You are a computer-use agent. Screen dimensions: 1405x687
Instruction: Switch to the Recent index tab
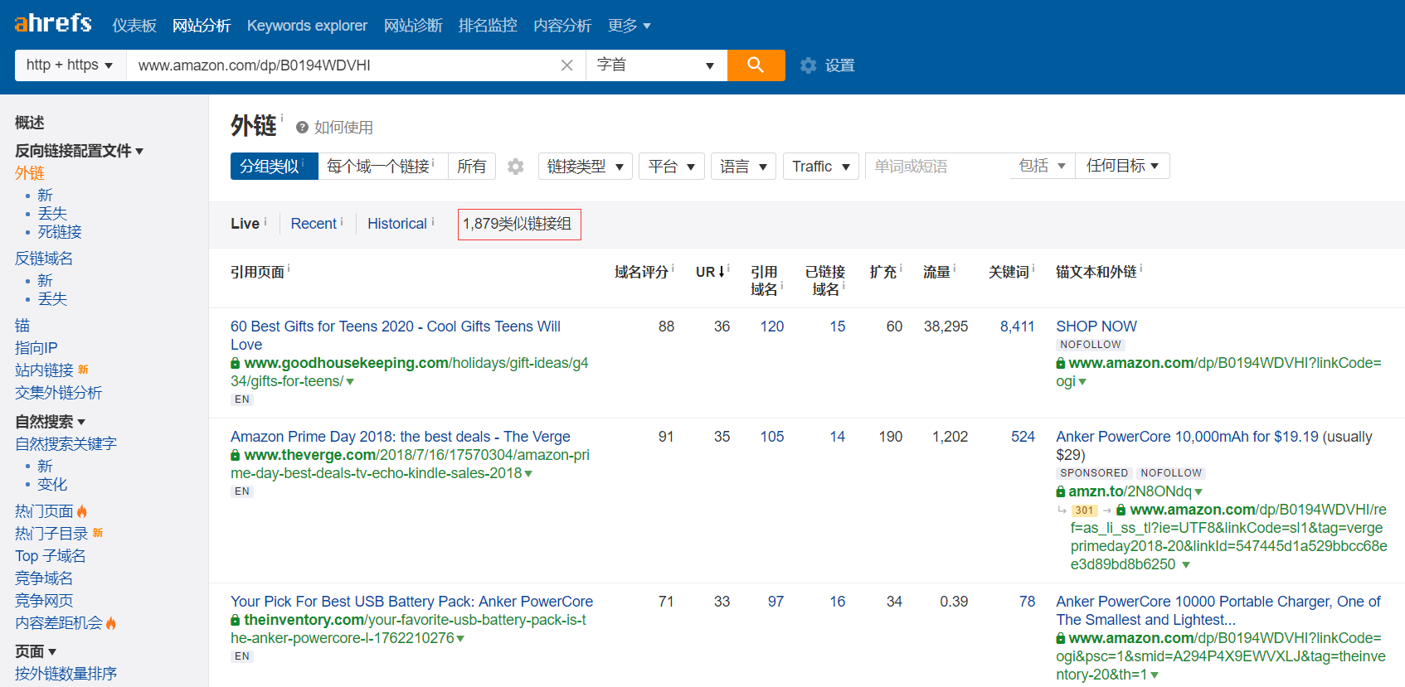pyautogui.click(x=314, y=224)
